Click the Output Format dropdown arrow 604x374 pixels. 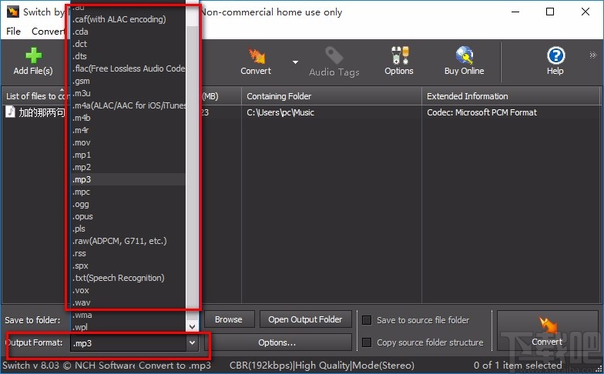pyautogui.click(x=192, y=343)
